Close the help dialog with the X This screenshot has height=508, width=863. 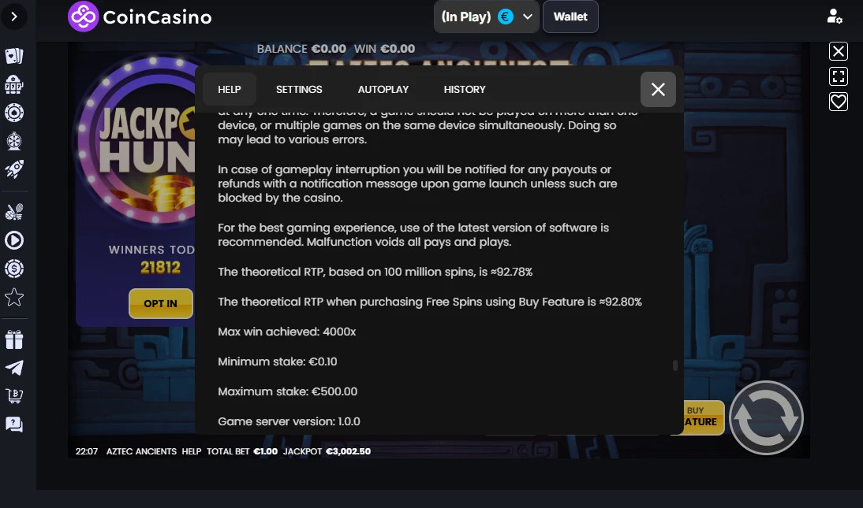[658, 89]
